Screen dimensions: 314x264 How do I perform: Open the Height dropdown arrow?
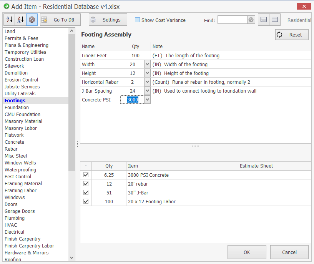pos(147,73)
